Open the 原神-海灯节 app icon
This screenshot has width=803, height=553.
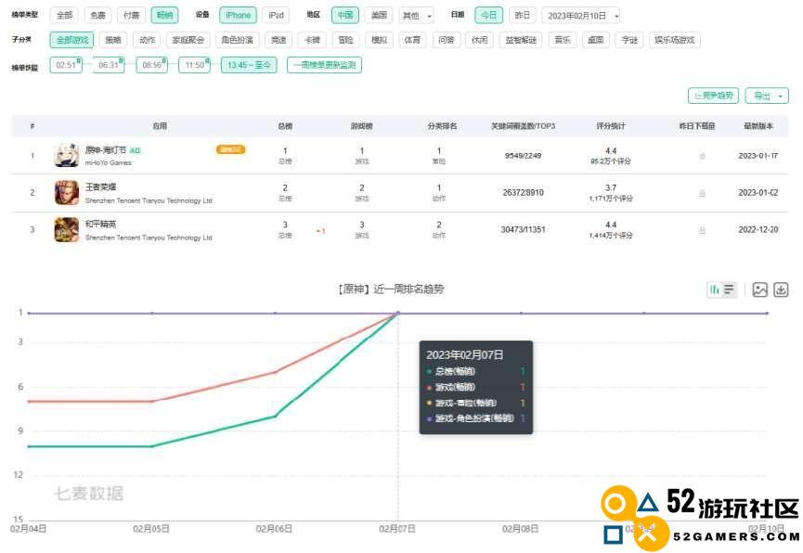coord(67,155)
